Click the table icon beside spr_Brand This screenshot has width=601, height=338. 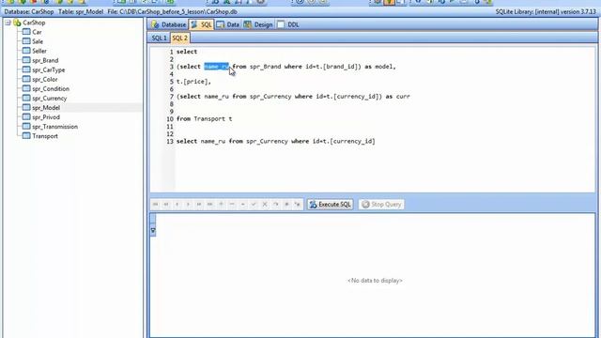click(x=26, y=60)
